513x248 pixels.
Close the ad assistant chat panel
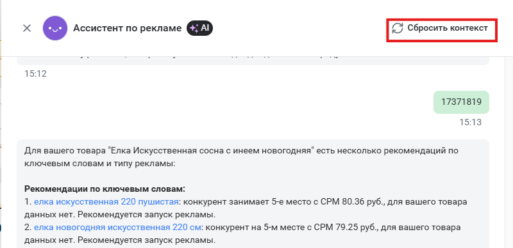[27, 28]
